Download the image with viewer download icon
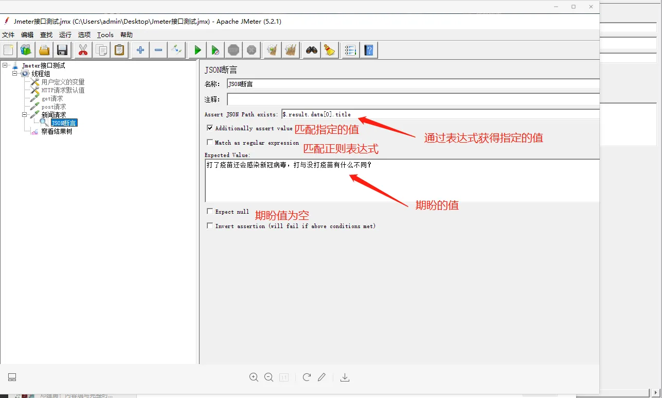 pos(345,377)
